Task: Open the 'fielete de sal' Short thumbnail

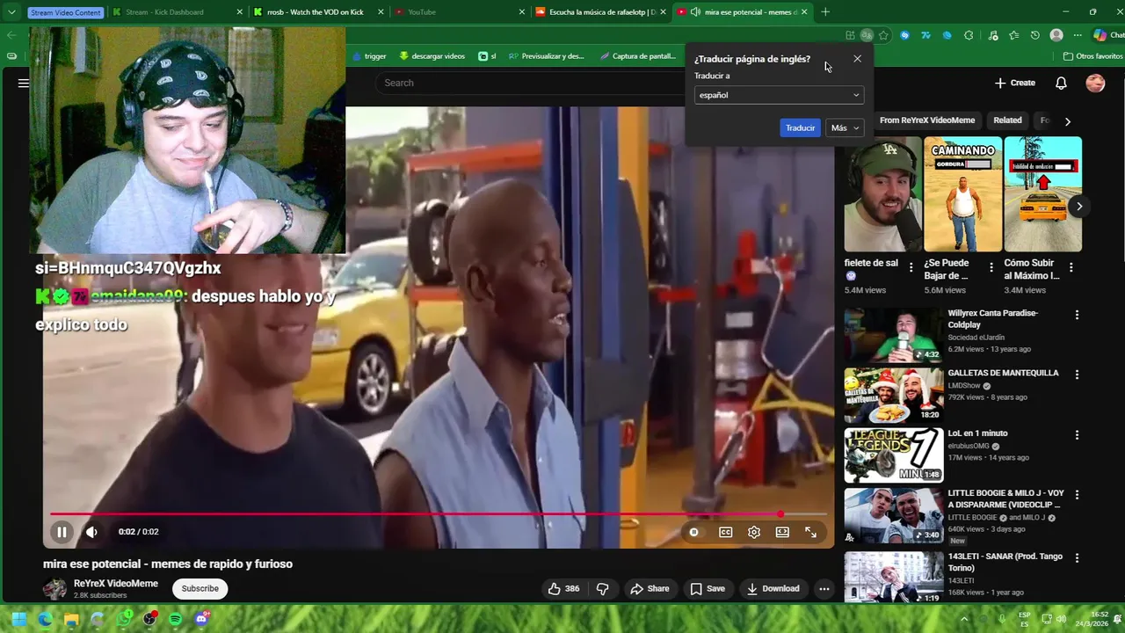Action: [883, 194]
